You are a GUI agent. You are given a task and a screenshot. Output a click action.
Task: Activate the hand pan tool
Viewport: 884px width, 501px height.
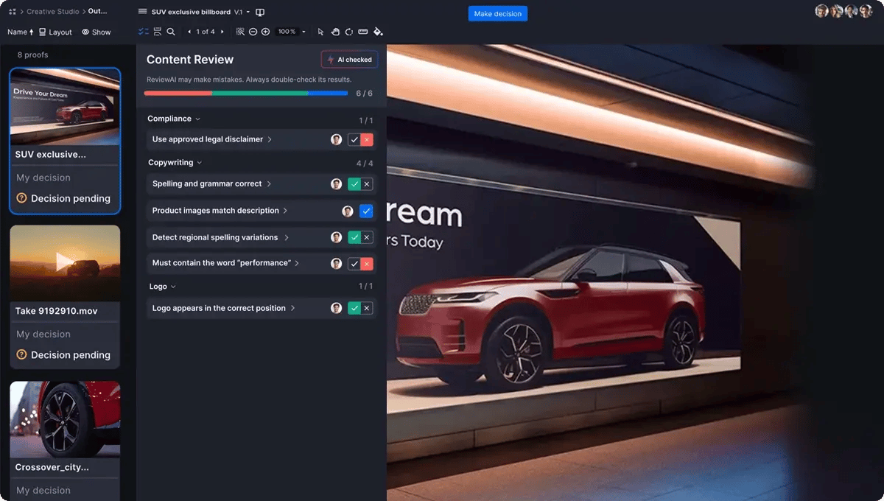click(335, 32)
